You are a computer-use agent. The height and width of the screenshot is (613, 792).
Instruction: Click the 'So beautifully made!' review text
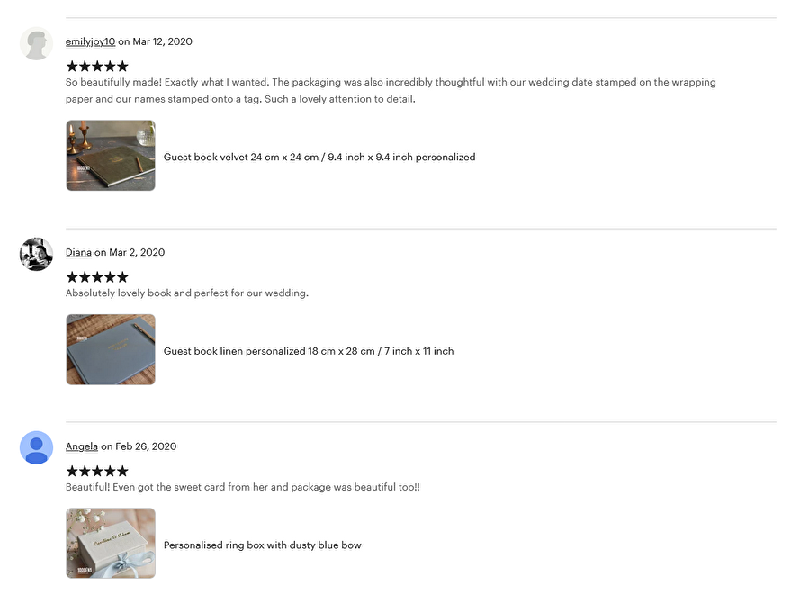pyautogui.click(x=391, y=90)
